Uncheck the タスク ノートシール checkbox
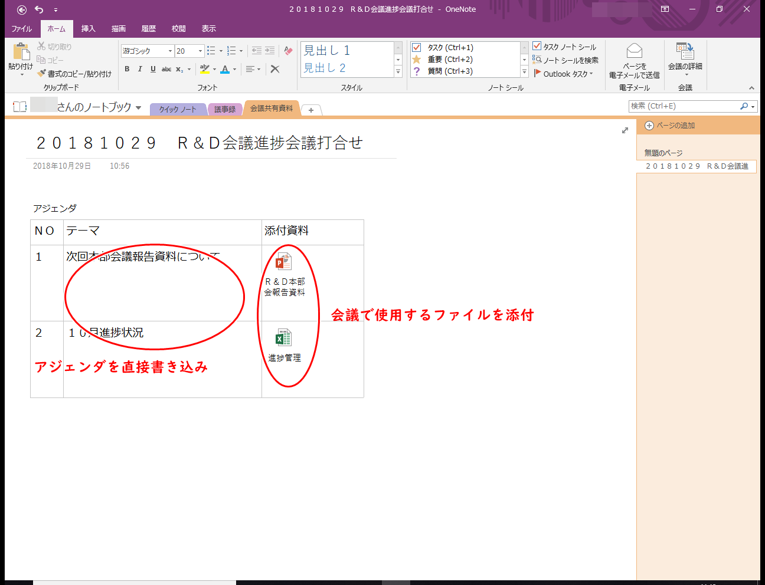 point(537,46)
